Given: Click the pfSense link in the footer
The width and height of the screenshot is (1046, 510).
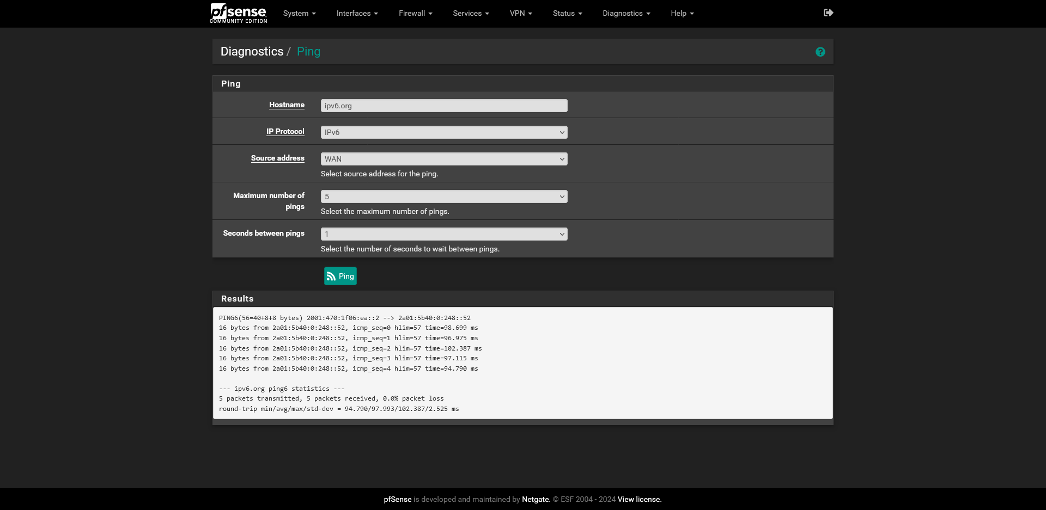Looking at the screenshot, I should coord(398,499).
